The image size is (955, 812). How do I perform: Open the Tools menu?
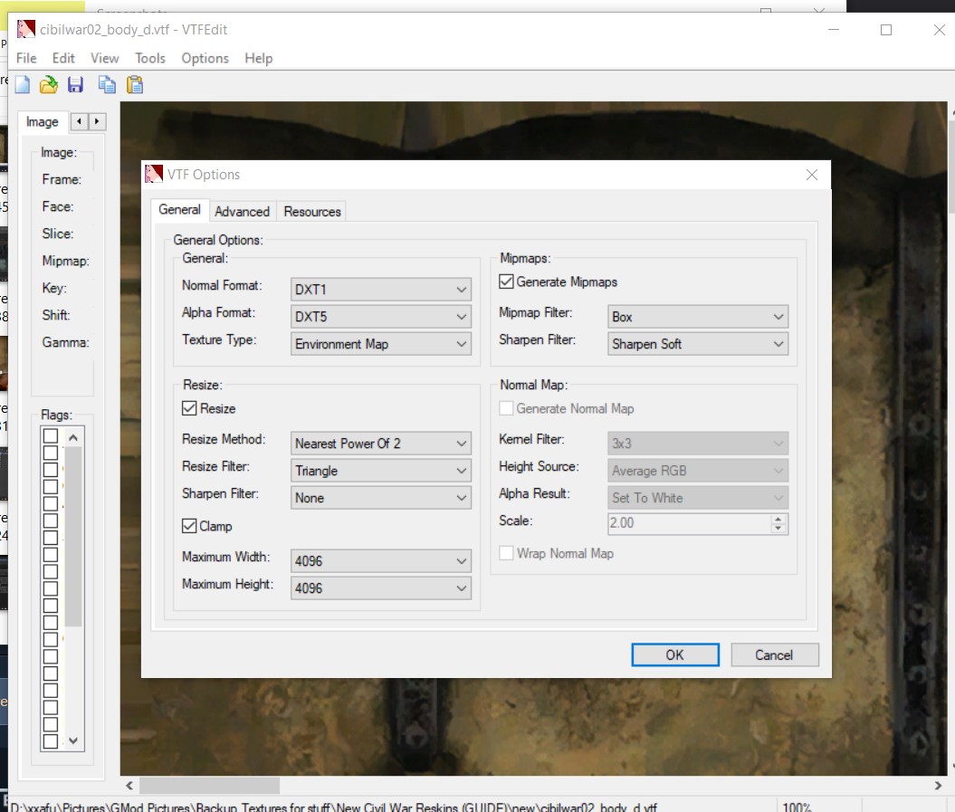point(150,58)
